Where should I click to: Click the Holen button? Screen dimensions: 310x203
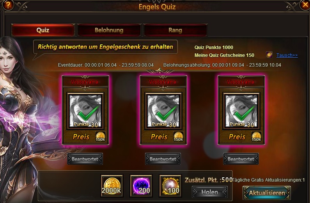pos(209,192)
